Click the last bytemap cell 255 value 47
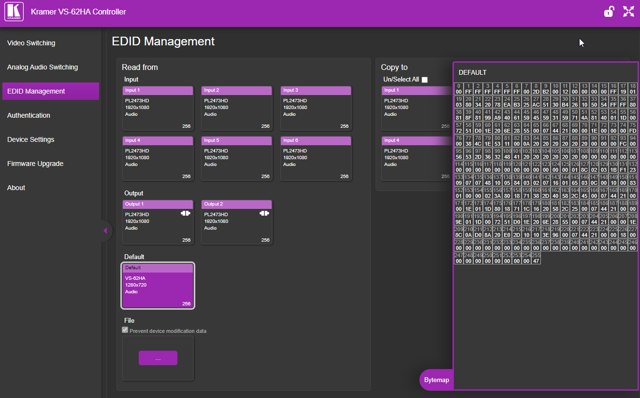 pyautogui.click(x=536, y=258)
